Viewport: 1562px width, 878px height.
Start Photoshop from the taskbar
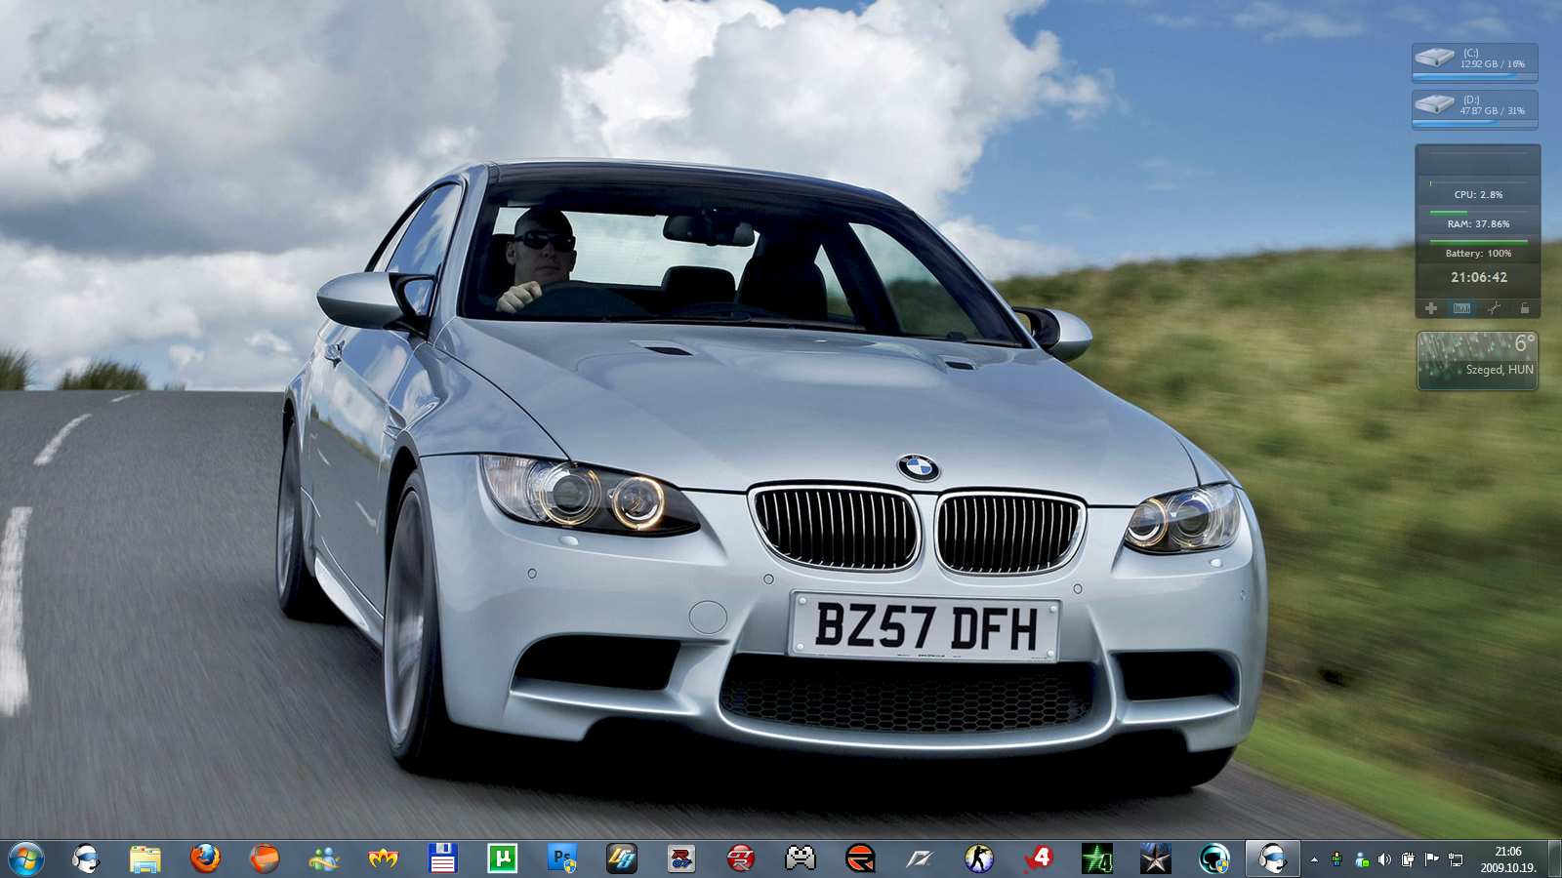[x=562, y=858]
